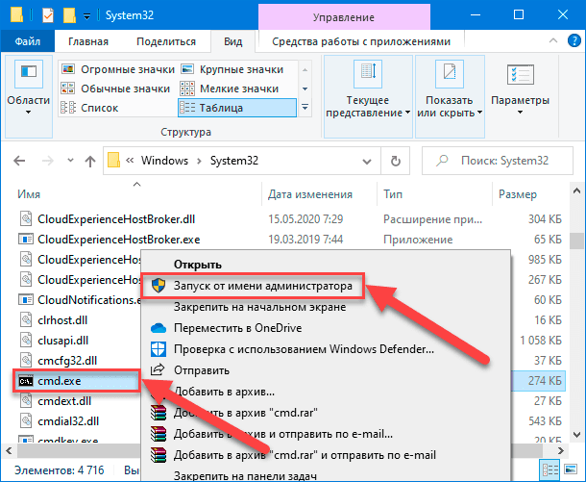Switch to Главная ribbon tab
This screenshot has width=586, height=482.
[88, 41]
